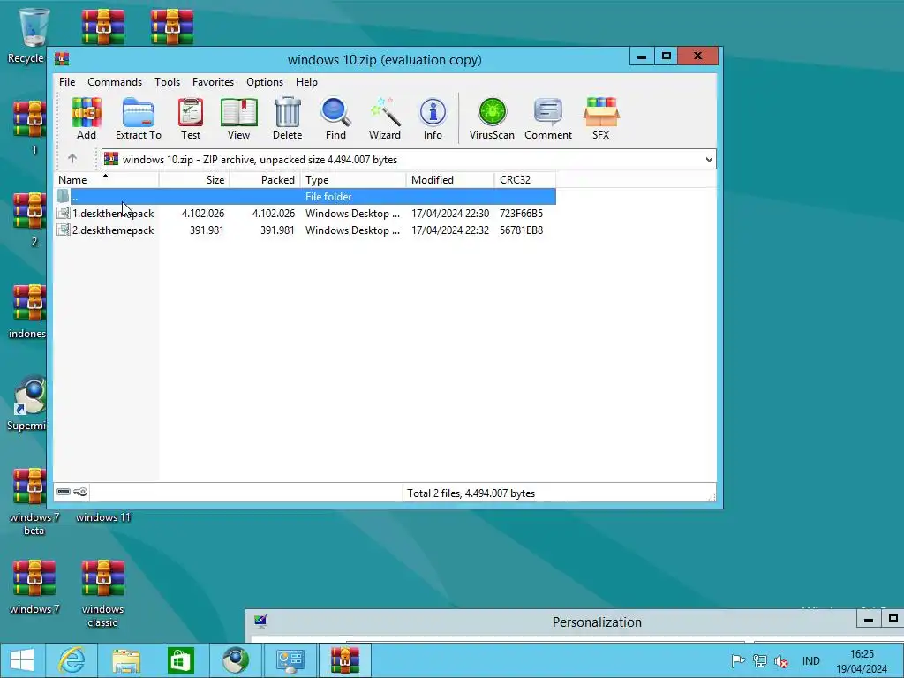Open the Tools menu
Screen dimensions: 904x678
pyautogui.click(x=167, y=82)
